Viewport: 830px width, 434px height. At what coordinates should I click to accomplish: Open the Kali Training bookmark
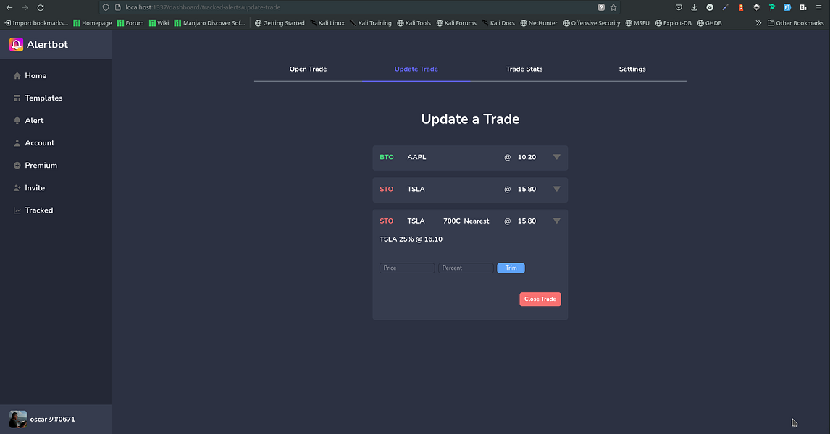coord(371,22)
